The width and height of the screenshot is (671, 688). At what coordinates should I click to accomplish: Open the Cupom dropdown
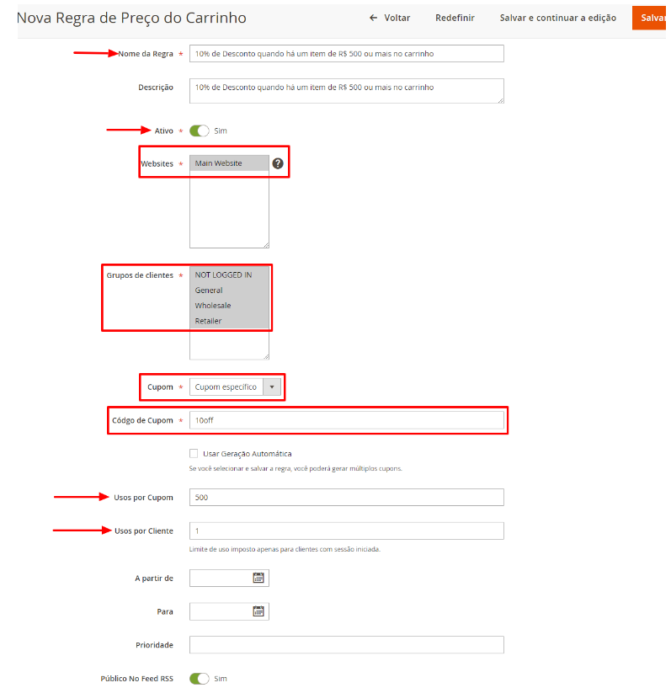point(235,387)
